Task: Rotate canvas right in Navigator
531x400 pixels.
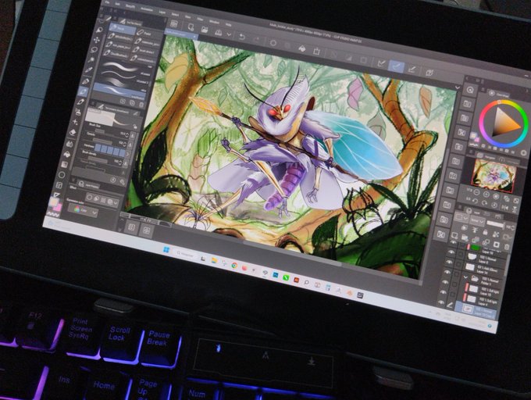Action: pyautogui.click(x=485, y=204)
